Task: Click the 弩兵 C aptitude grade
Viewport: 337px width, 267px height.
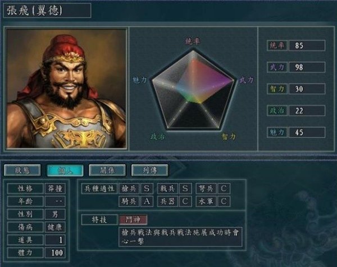Action: (x=224, y=188)
